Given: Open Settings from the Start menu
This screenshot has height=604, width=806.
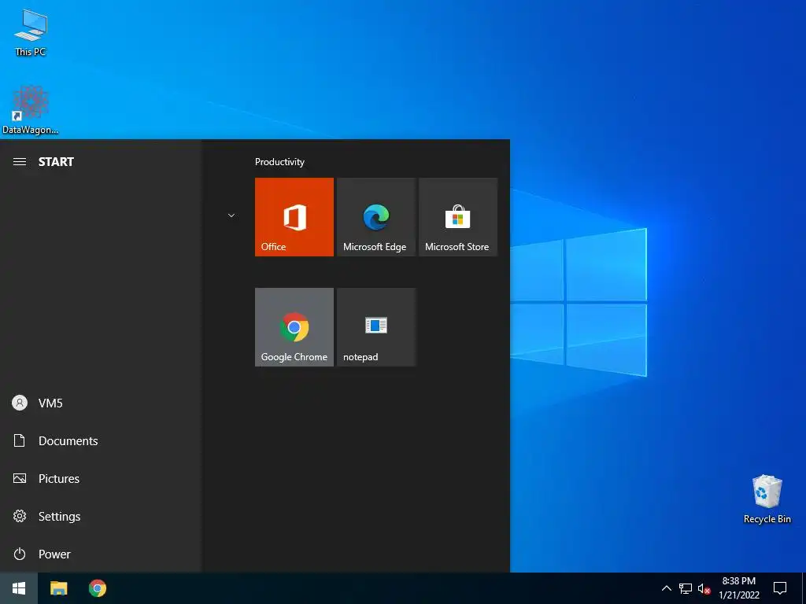Looking at the screenshot, I should 101,516.
